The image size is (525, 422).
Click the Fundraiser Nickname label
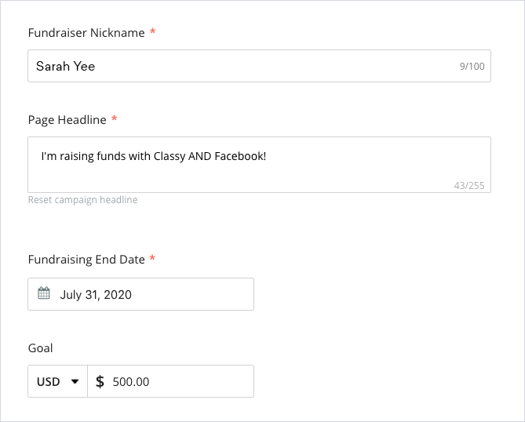86,33
